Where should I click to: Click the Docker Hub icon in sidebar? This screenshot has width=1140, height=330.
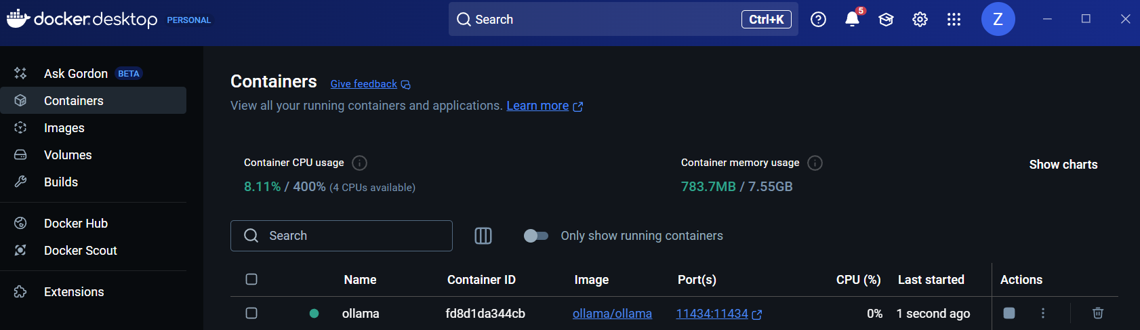pos(20,223)
